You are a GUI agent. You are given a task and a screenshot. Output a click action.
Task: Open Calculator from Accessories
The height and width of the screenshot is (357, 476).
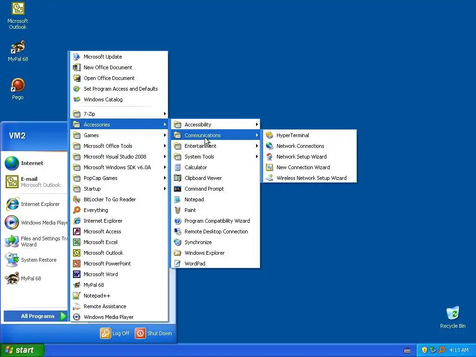pos(216,167)
